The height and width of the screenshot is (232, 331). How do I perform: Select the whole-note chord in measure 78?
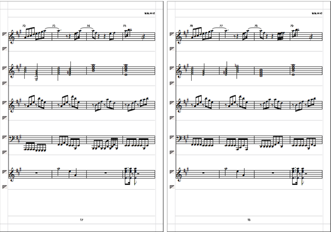pyautogui.click(x=261, y=73)
